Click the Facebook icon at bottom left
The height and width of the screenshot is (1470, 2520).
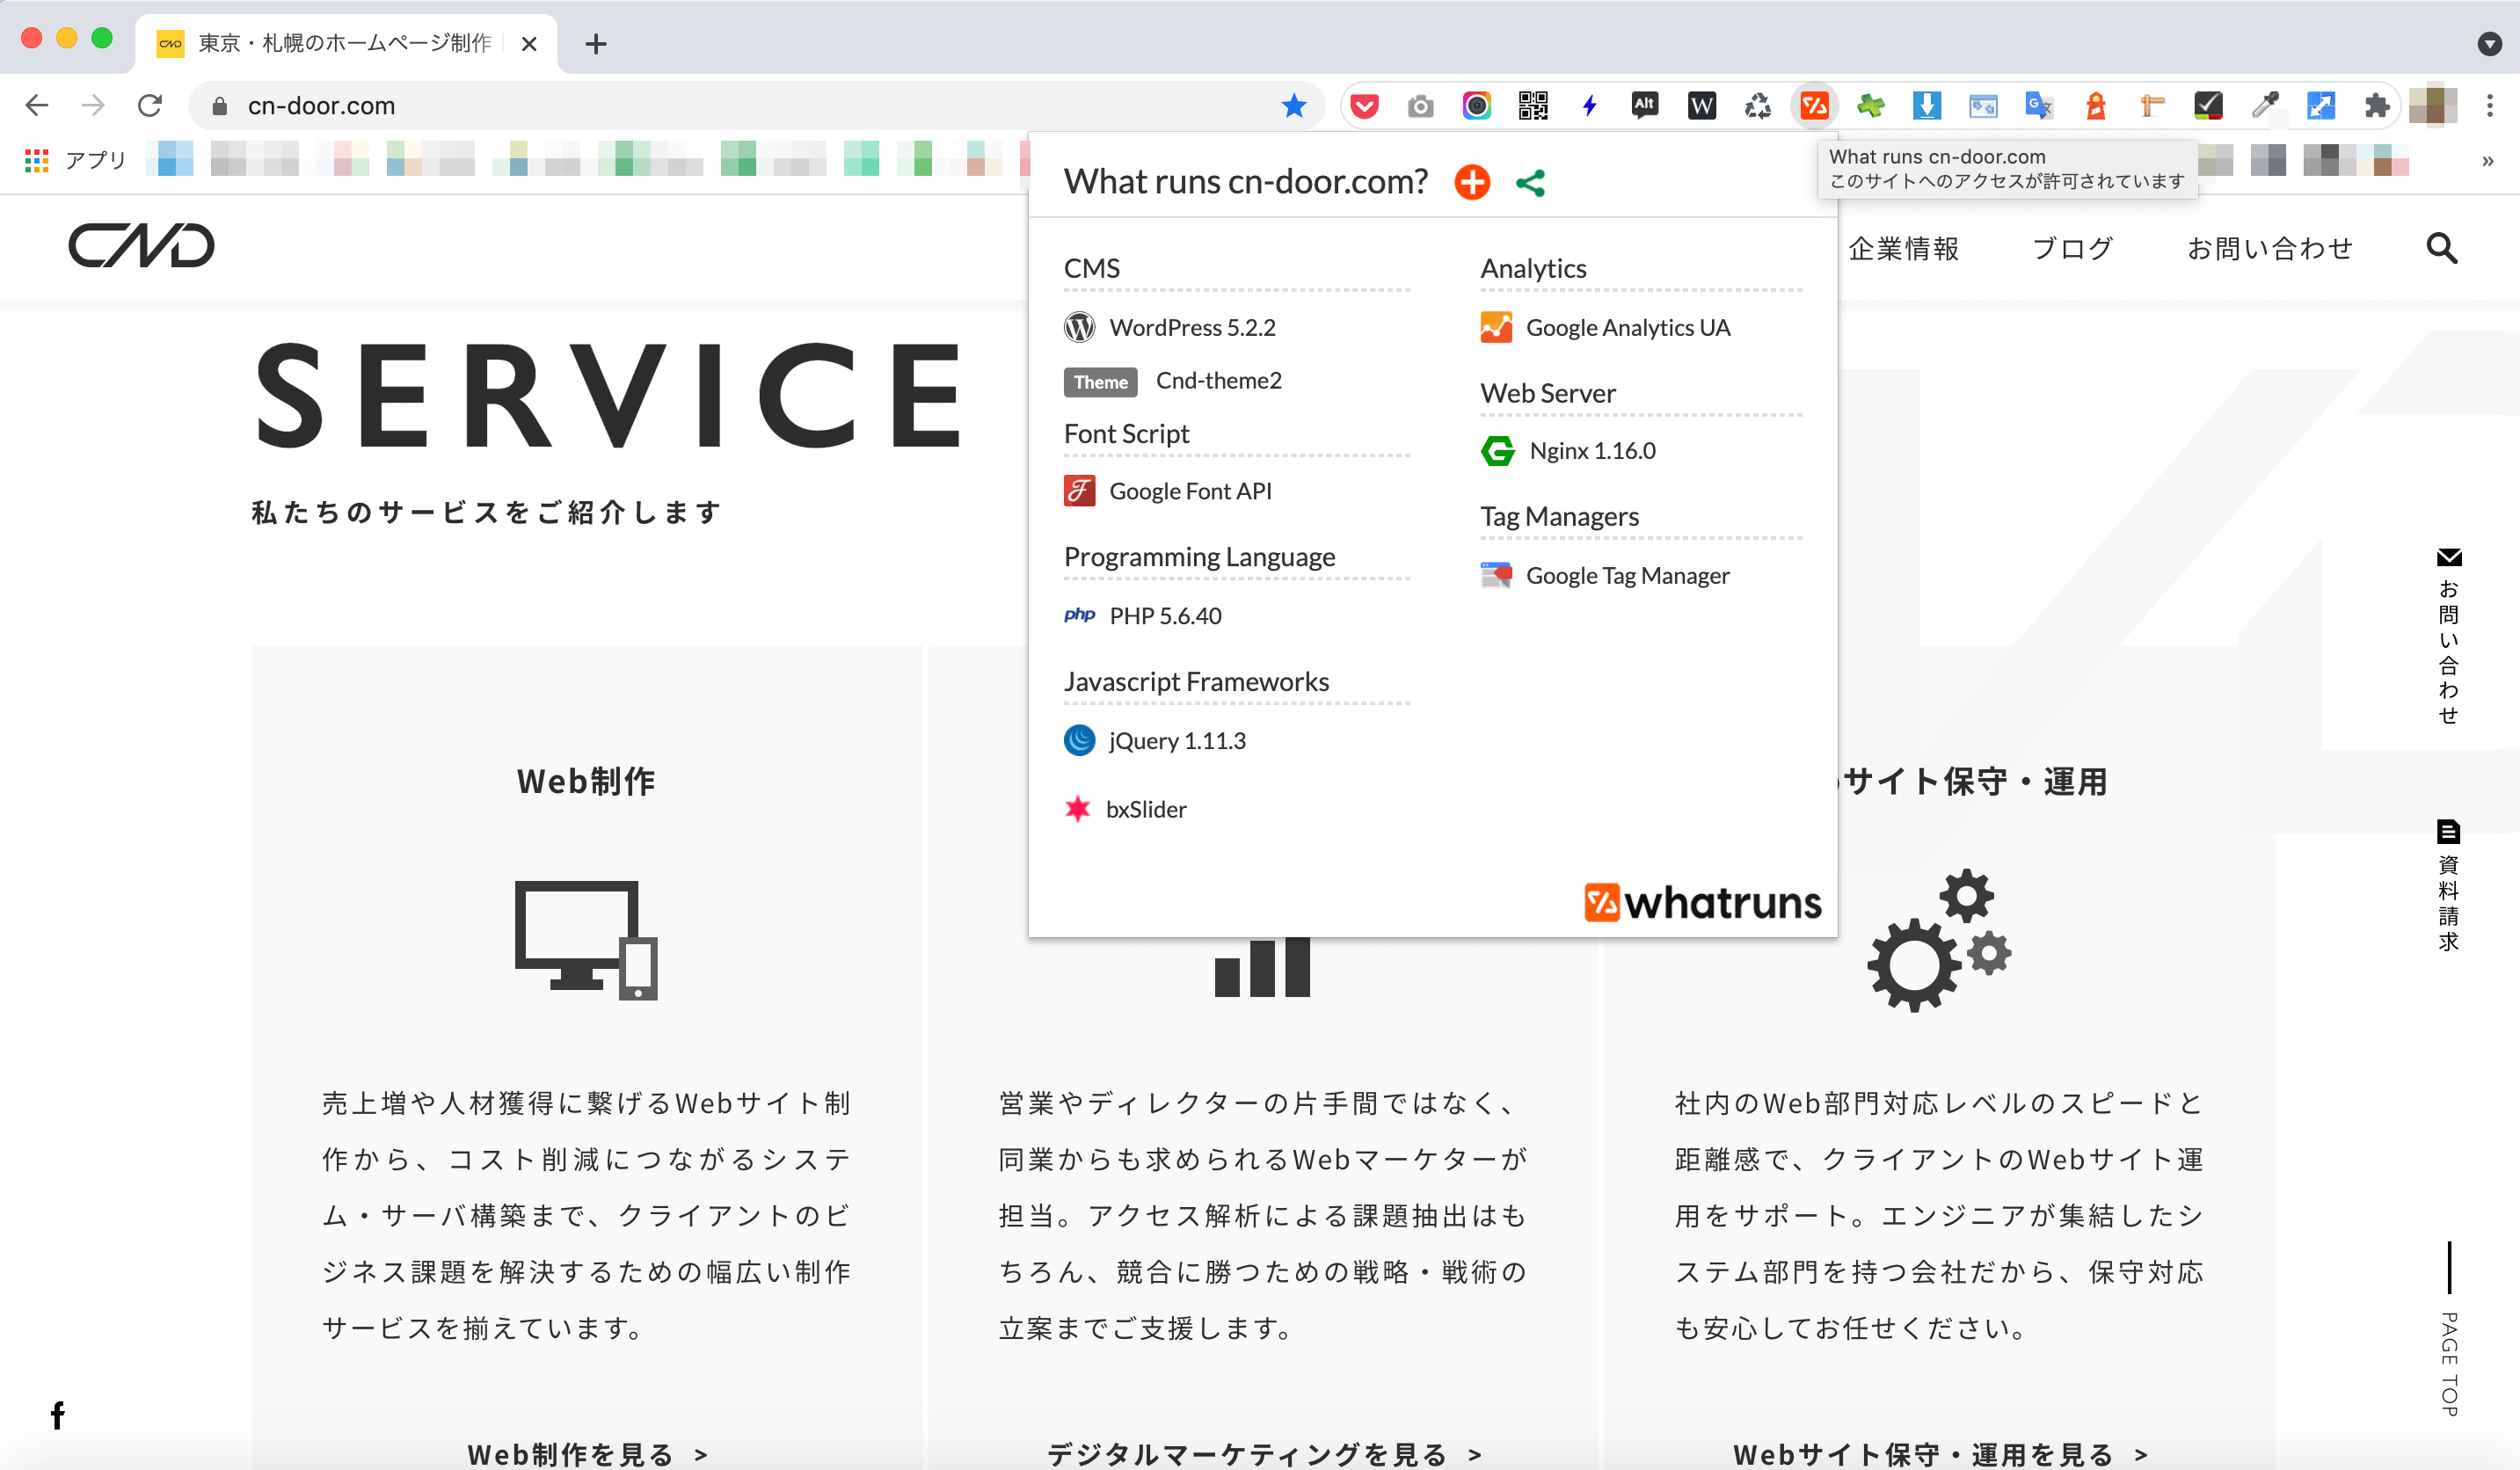click(x=58, y=1415)
